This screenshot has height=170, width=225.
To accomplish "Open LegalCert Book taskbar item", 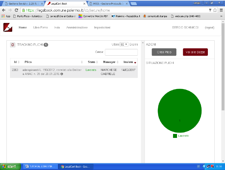I will pos(76,167).
